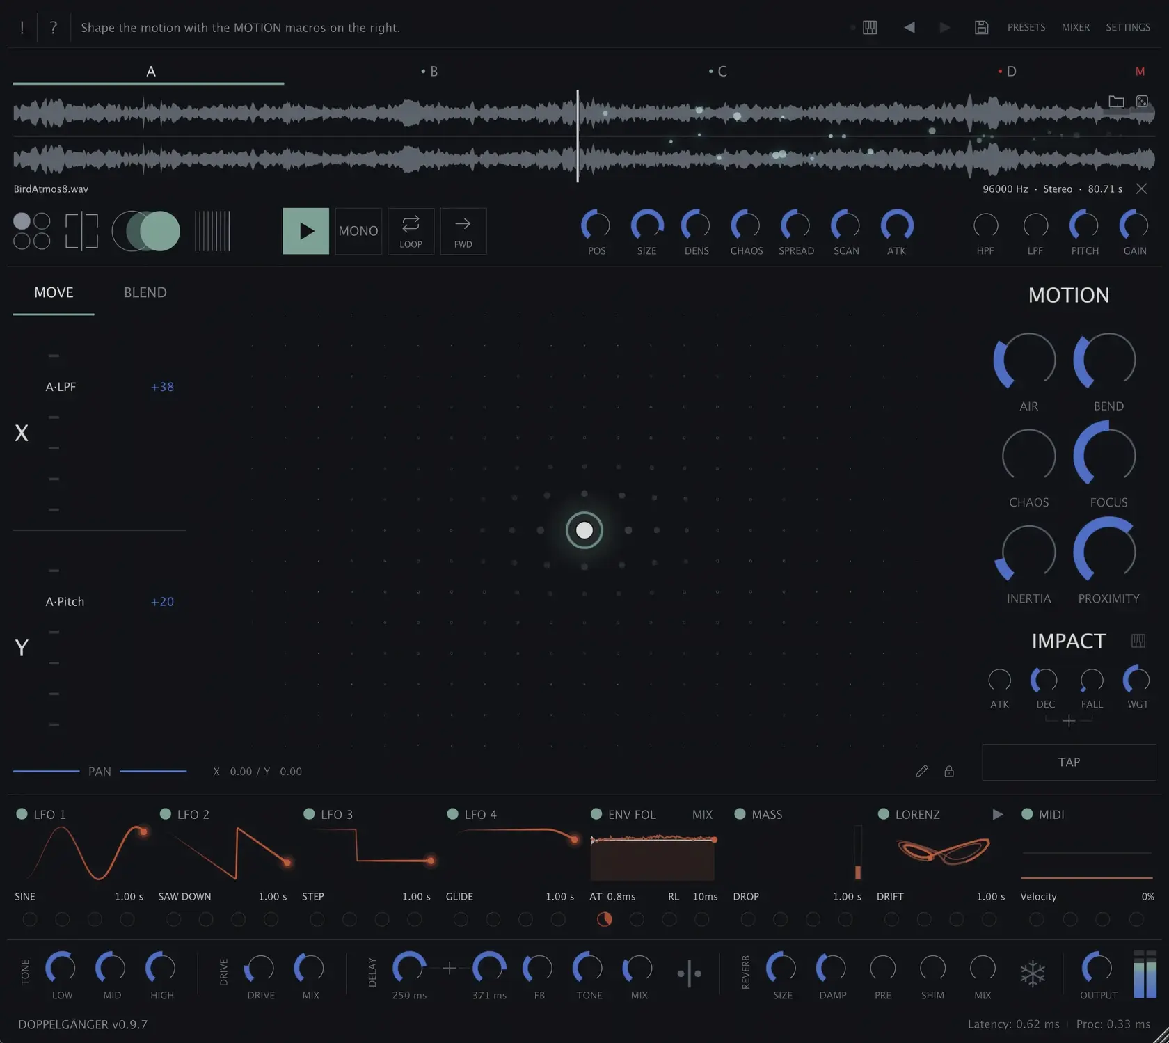Screen dimensions: 1169x1043
Task: Toggle the LORENZ enable dot
Action: click(x=883, y=813)
